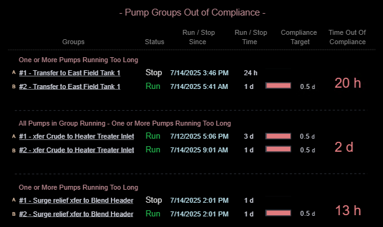Image resolution: width=383 pixels, height=227 pixels.
Task: Click red compliance bar for #2 Surge relief pump
Action: coord(278,213)
